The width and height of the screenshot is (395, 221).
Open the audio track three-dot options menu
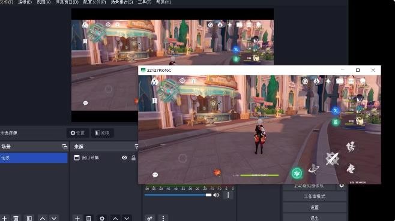click(228, 195)
